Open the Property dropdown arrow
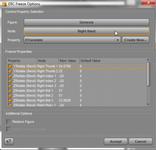This screenshot has width=156, height=150. coord(118,40)
